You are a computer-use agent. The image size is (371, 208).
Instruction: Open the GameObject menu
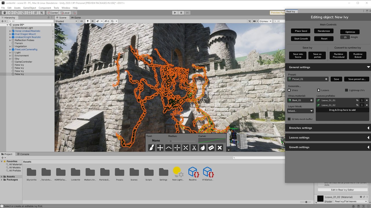pyautogui.click(x=30, y=8)
